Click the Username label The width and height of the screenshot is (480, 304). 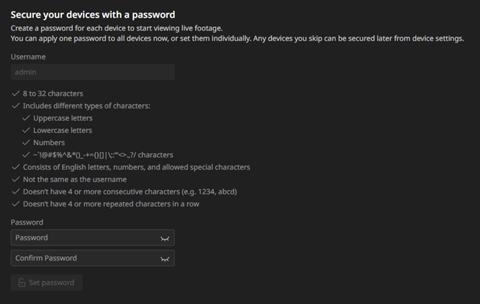28,57
